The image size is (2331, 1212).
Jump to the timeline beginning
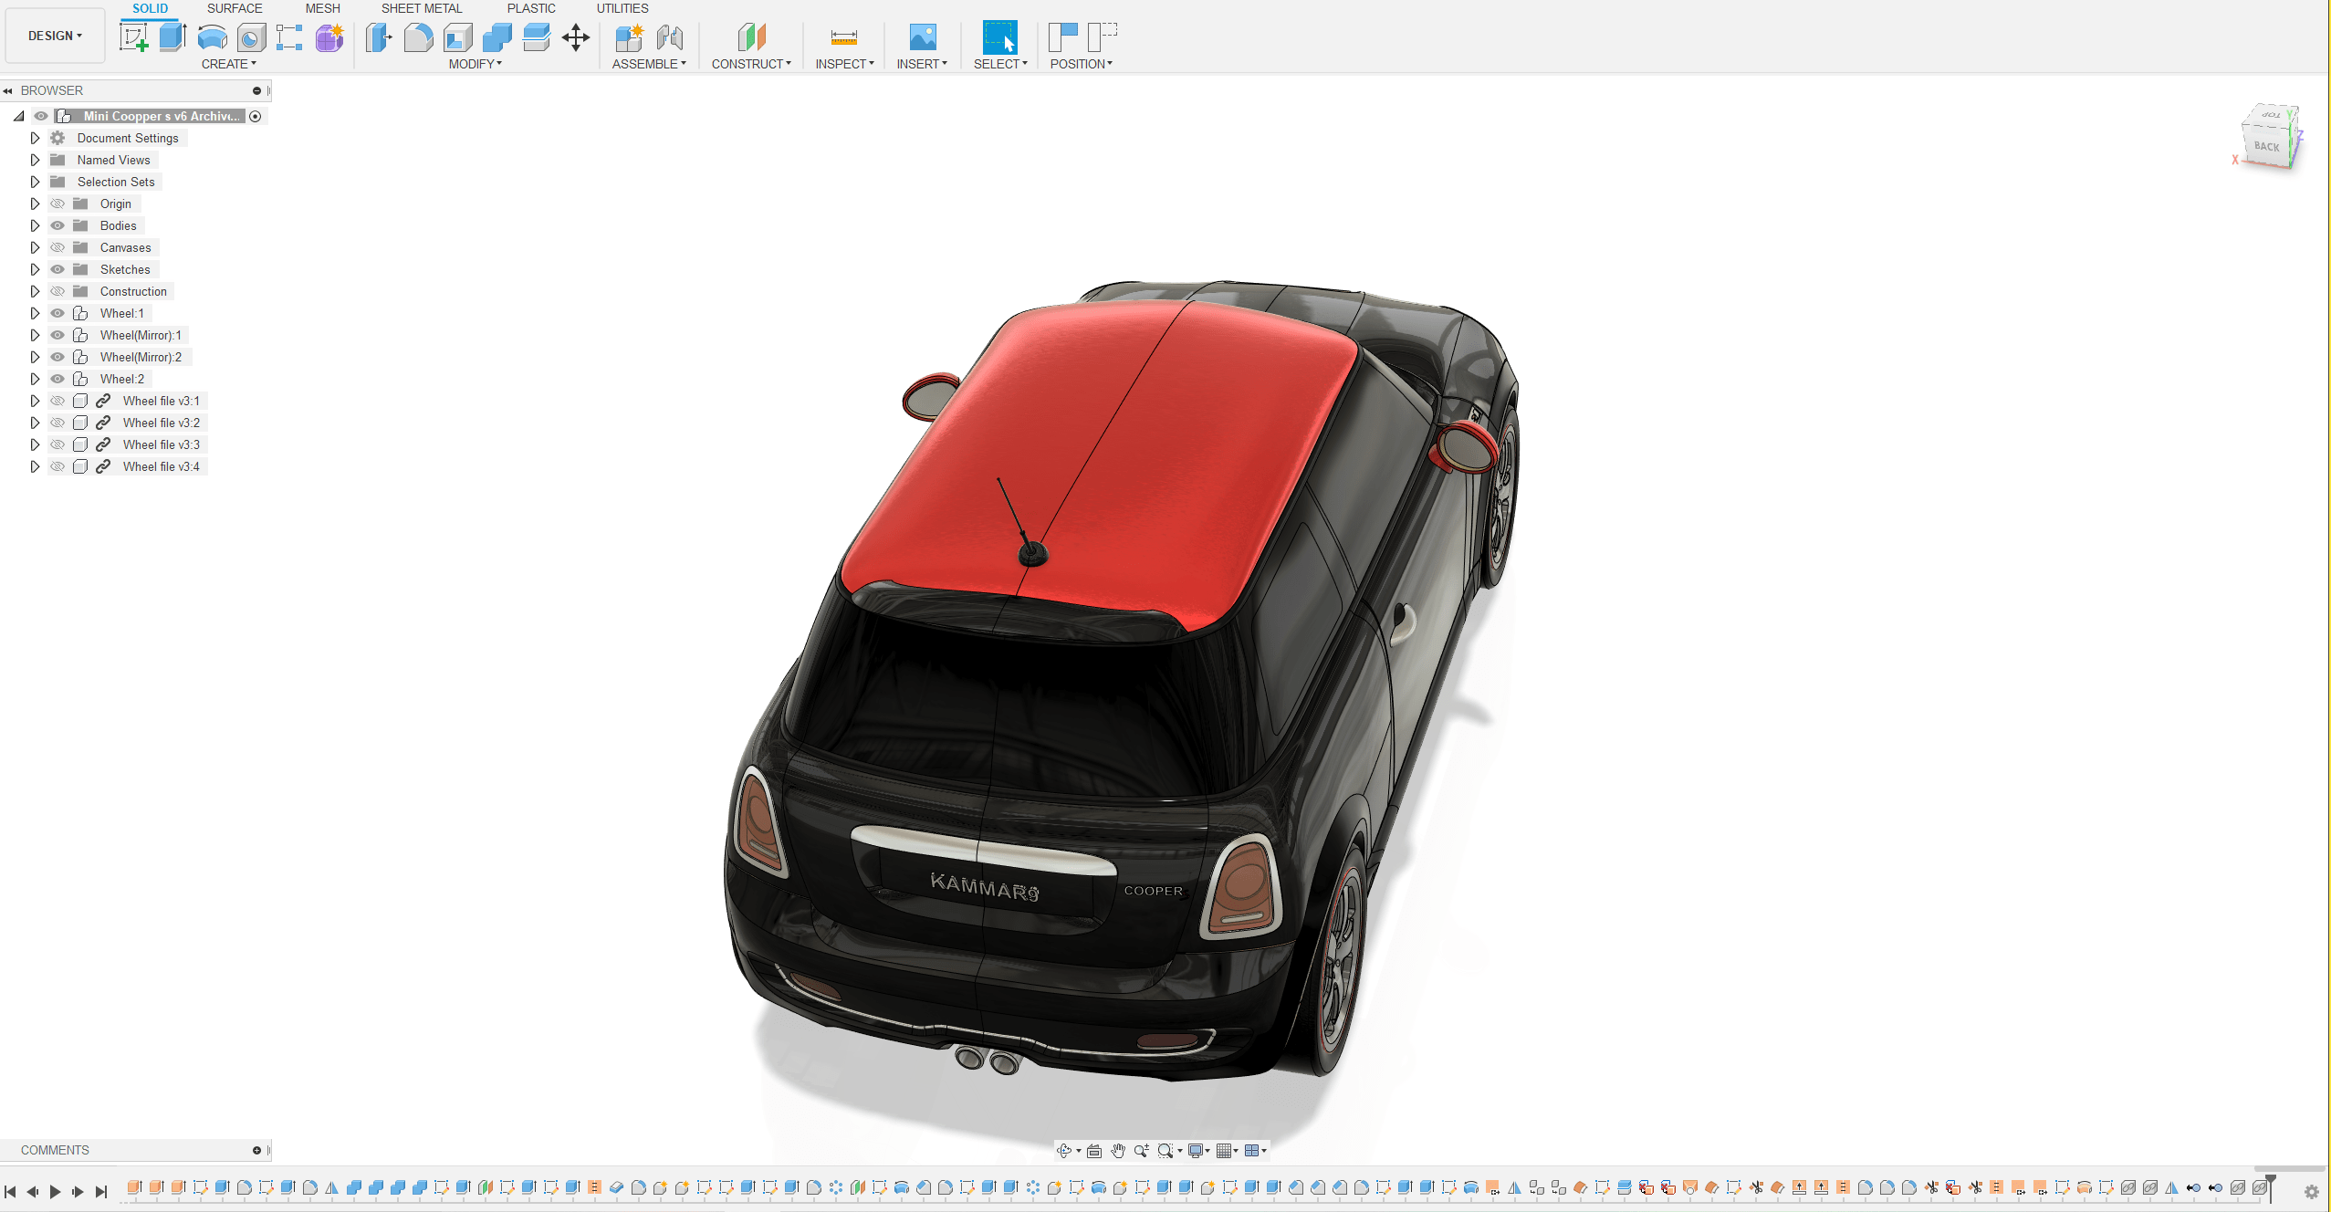coord(10,1192)
